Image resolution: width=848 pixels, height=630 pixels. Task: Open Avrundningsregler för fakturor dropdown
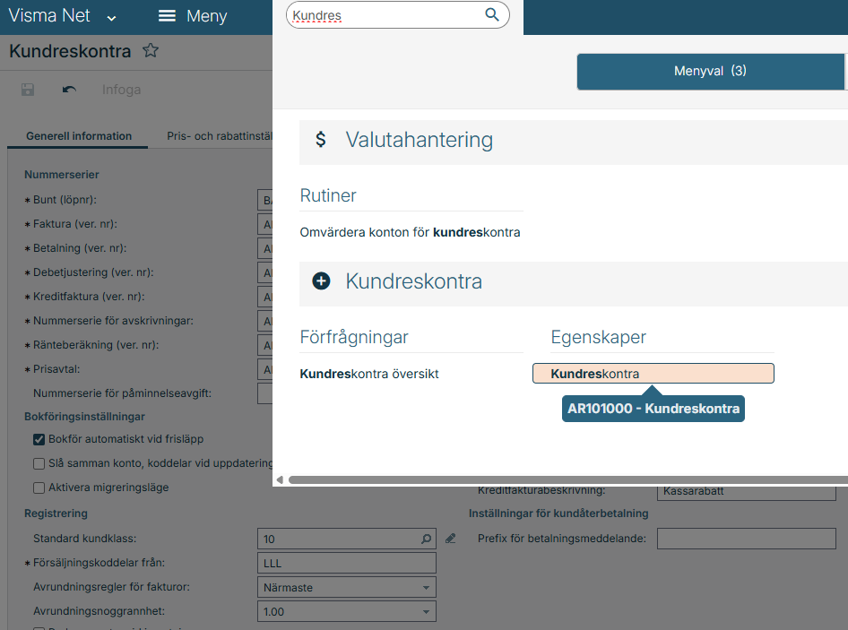(347, 587)
